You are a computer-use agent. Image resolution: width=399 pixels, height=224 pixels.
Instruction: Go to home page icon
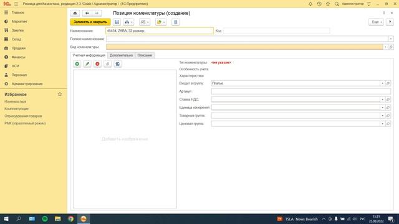click(x=75, y=13)
